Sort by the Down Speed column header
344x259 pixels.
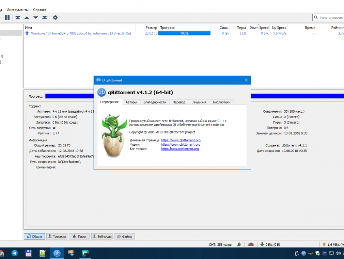(259, 28)
